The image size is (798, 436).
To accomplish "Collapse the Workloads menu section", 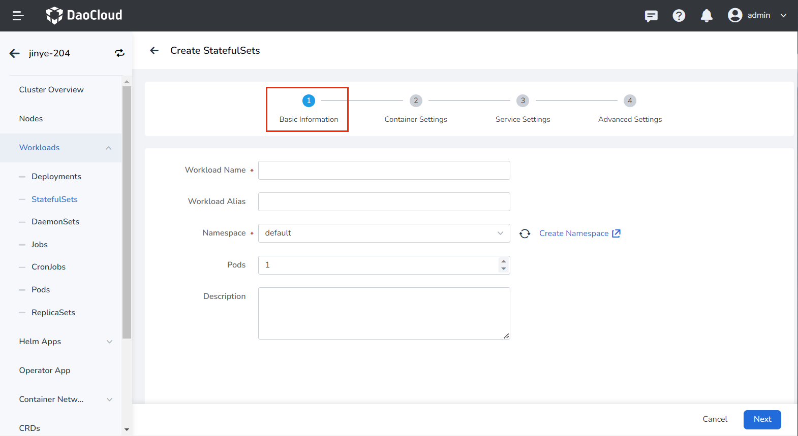I will tap(108, 148).
